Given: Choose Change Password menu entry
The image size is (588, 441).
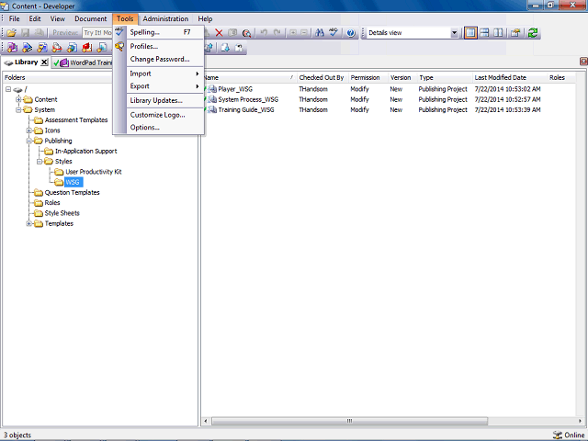Looking at the screenshot, I should coord(164,59).
